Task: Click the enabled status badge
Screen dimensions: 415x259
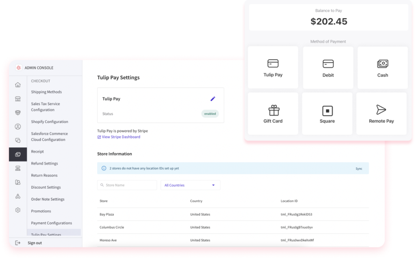Action: coord(210,114)
